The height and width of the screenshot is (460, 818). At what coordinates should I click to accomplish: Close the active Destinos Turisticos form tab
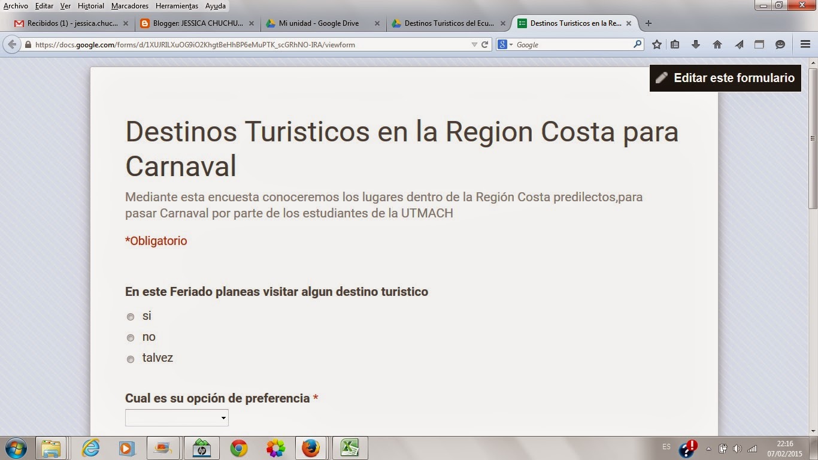[x=629, y=23]
